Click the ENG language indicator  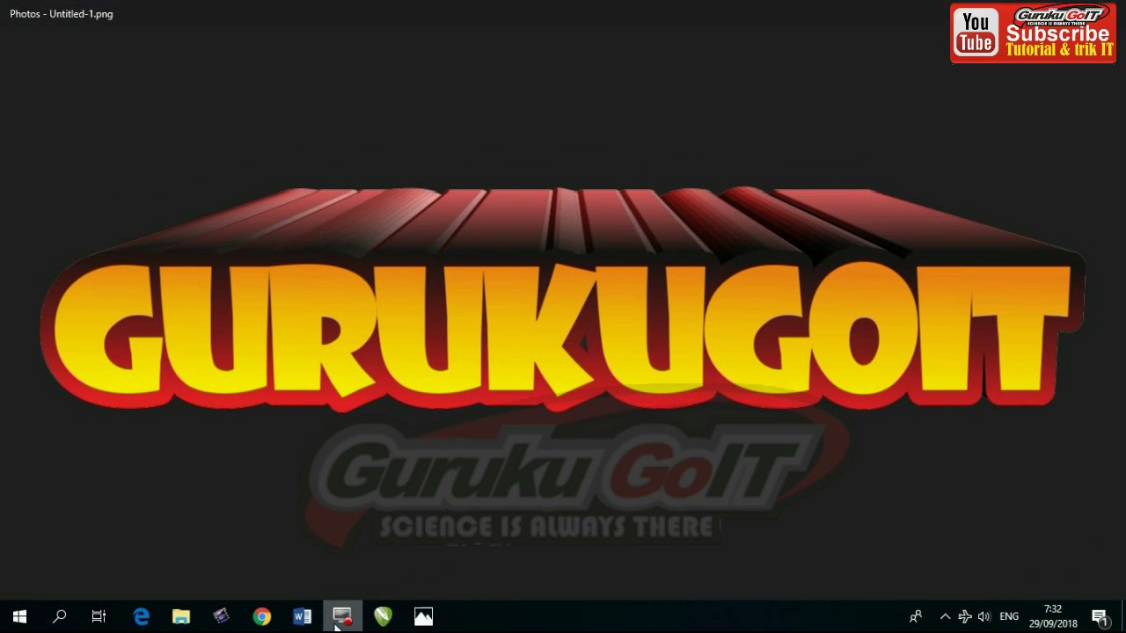[x=1009, y=616]
